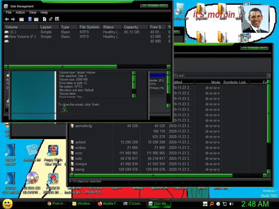Viewport: 279px width, 209px height.
Task: Sort by the Capacity column header
Action: coord(135,27)
